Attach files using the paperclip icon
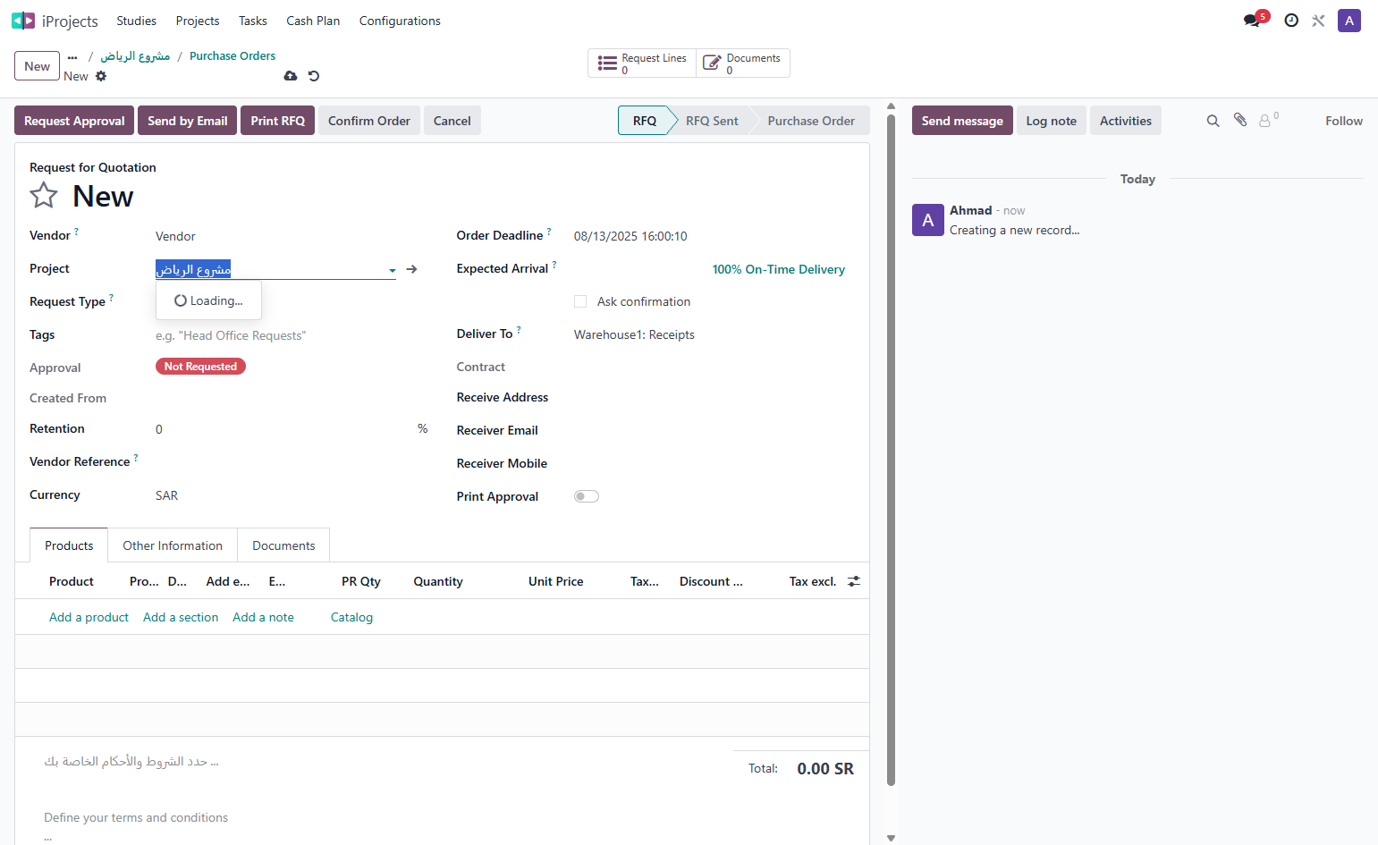The image size is (1378, 845). (1240, 120)
